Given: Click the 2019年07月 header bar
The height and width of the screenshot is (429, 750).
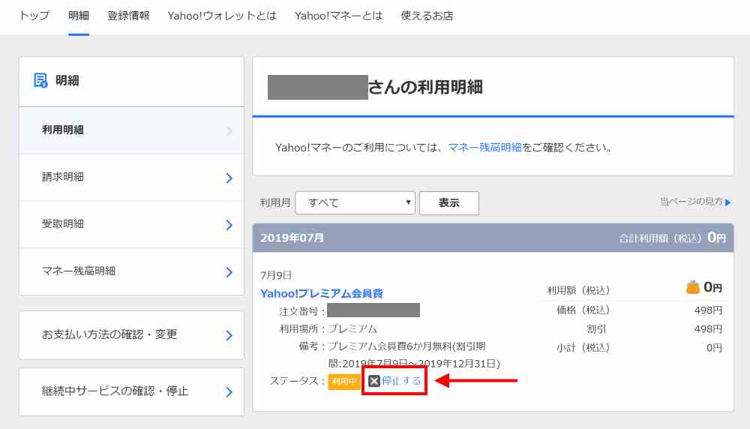Looking at the screenshot, I should tap(493, 238).
